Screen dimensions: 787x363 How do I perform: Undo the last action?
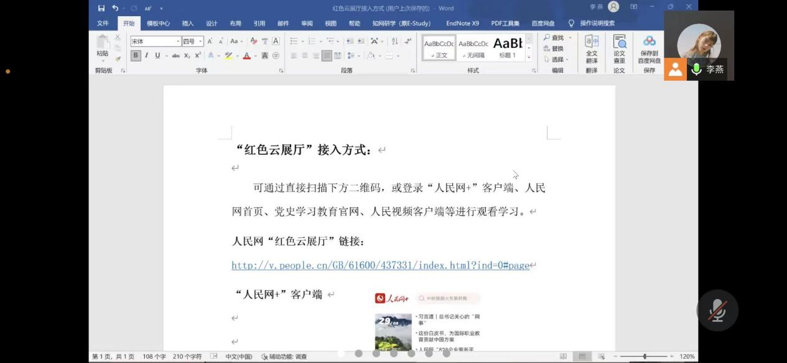click(x=115, y=8)
